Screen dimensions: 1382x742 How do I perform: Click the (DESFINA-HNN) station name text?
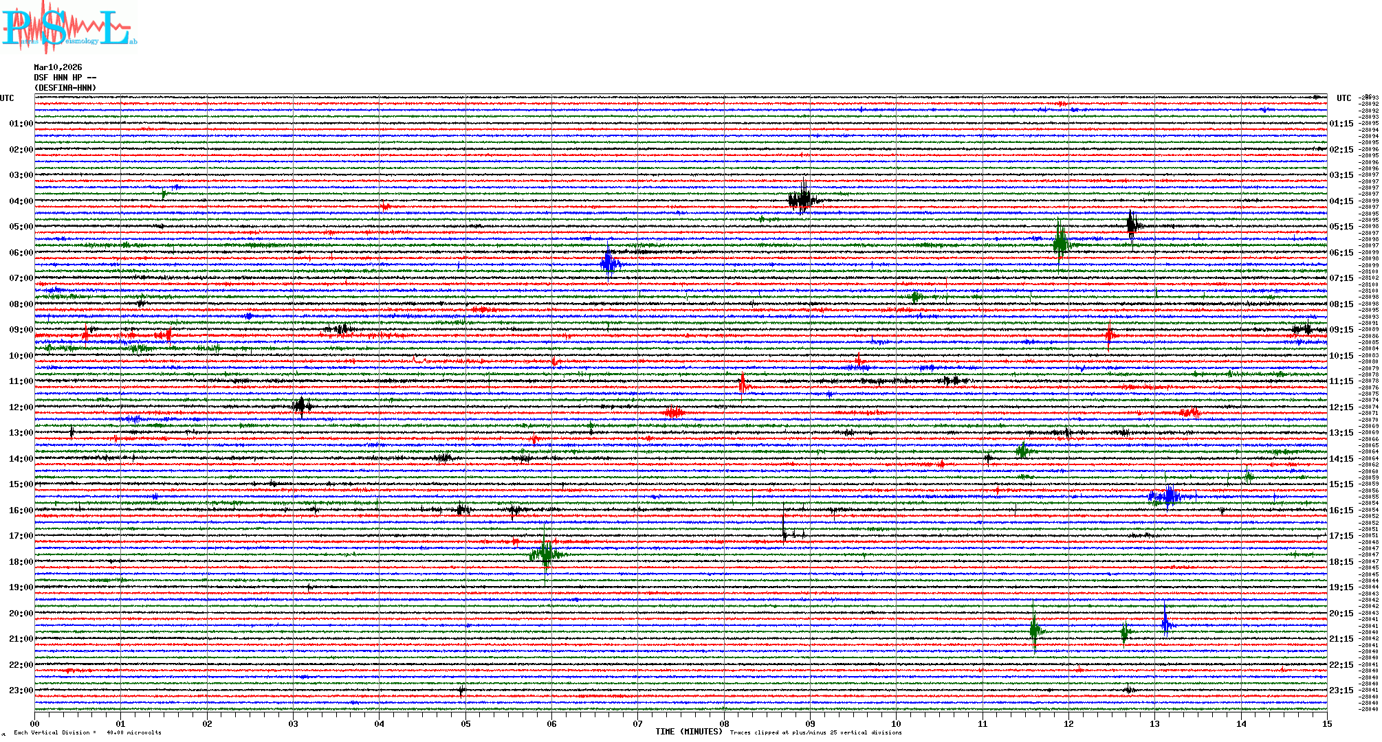[x=65, y=88]
